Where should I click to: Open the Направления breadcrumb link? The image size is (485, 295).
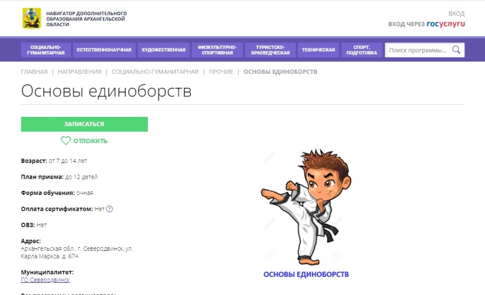click(x=79, y=71)
